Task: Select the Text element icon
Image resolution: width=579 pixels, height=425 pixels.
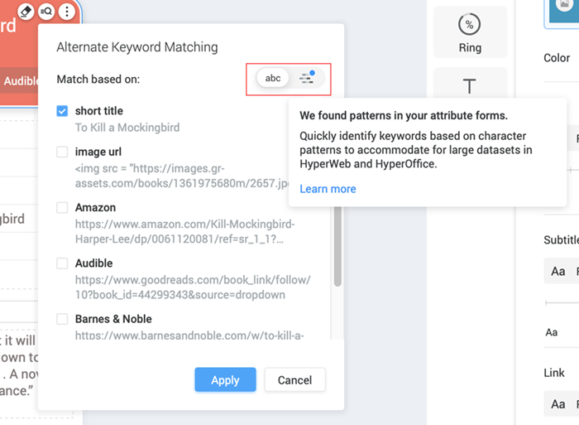Action: 470,86
